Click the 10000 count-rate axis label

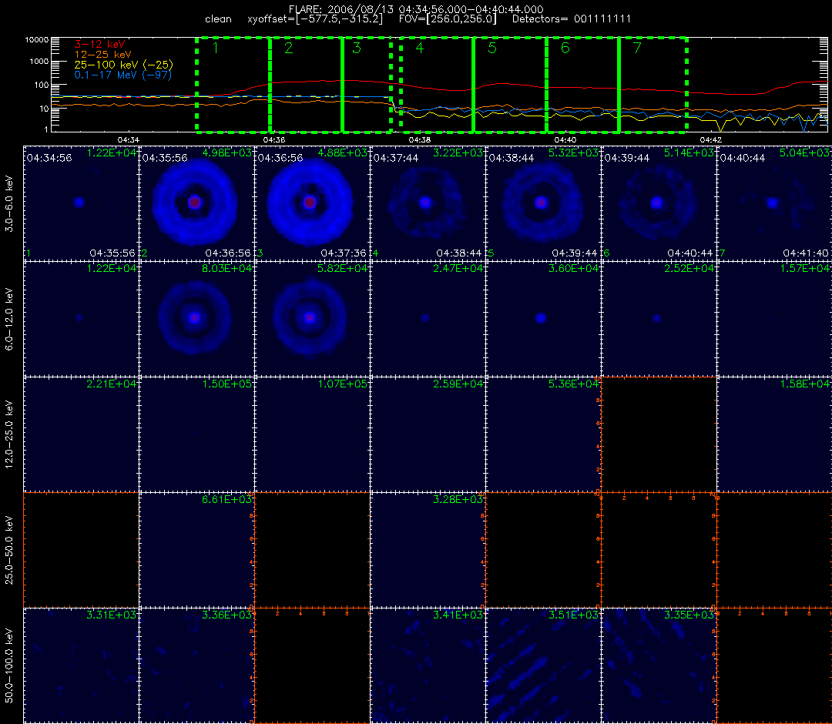[x=37, y=40]
